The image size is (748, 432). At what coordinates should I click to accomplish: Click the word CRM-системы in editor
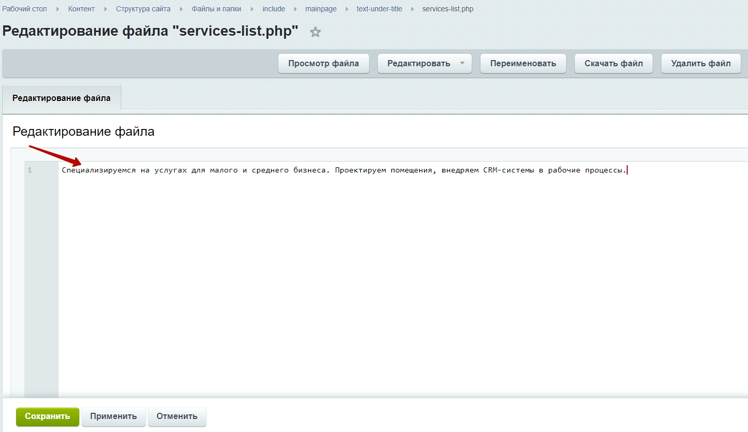coord(508,170)
